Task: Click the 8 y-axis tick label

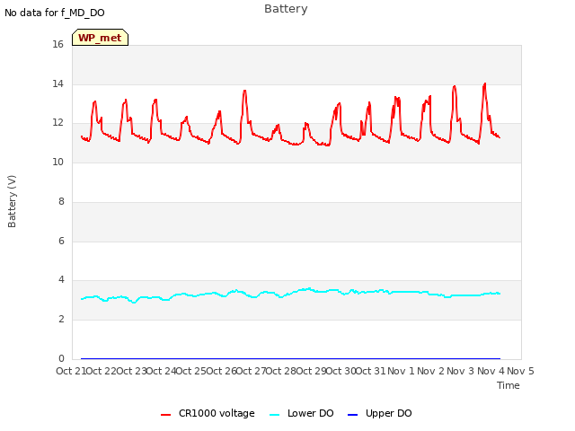Action: tap(61, 201)
